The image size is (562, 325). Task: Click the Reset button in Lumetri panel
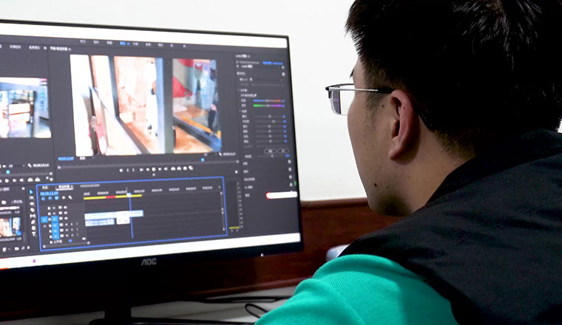pos(283,151)
